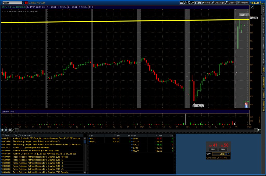Open the Level II side tab
The image size is (266, 176).
coord(264,94)
